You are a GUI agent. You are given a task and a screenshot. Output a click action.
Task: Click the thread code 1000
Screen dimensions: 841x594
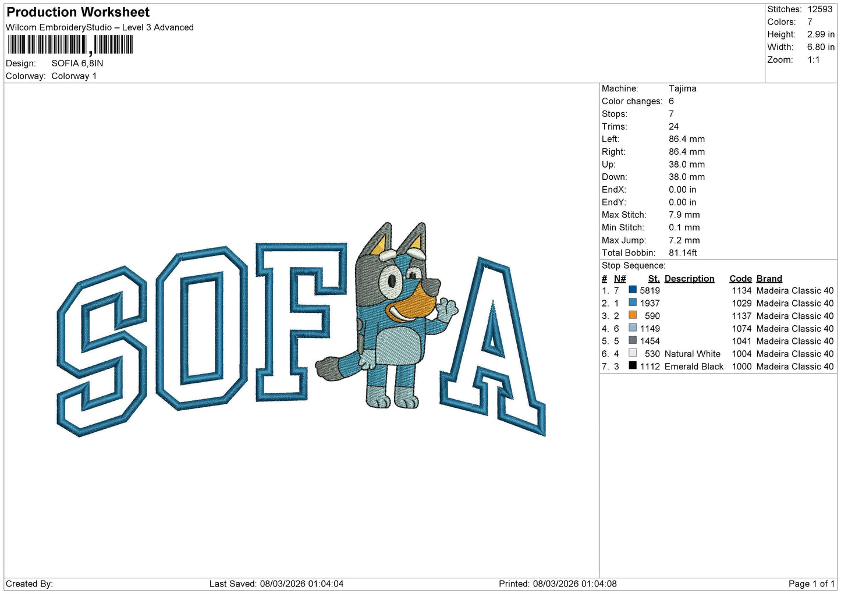741,367
